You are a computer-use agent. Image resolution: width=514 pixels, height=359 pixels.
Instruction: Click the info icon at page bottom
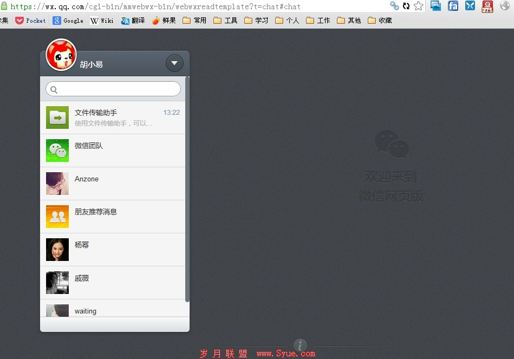click(300, 345)
